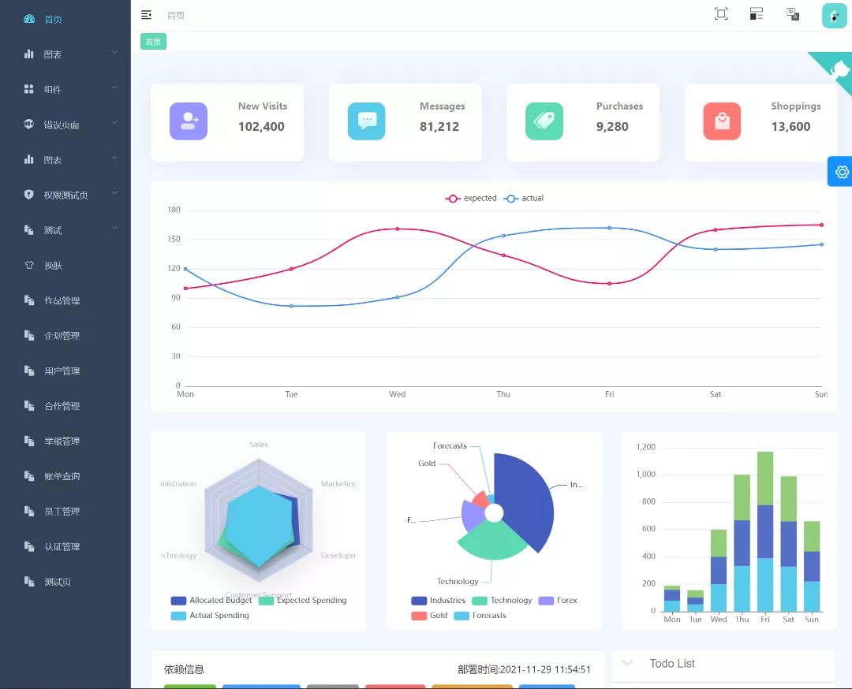
Task: Expand the 权限测试页 sidebar submenu
Action: (65, 195)
